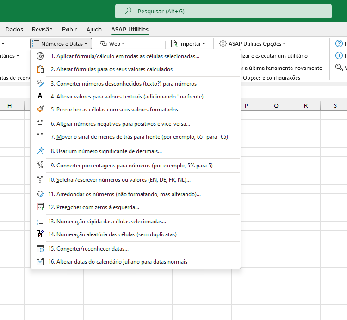
Task: Click the calendar clock icon for Converter/reconhecer datas
Action: click(40, 248)
